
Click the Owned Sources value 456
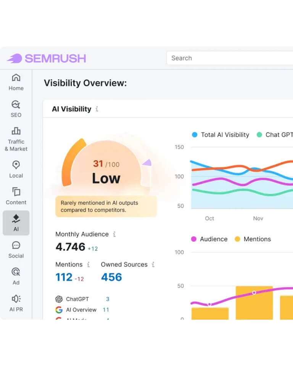(111, 277)
